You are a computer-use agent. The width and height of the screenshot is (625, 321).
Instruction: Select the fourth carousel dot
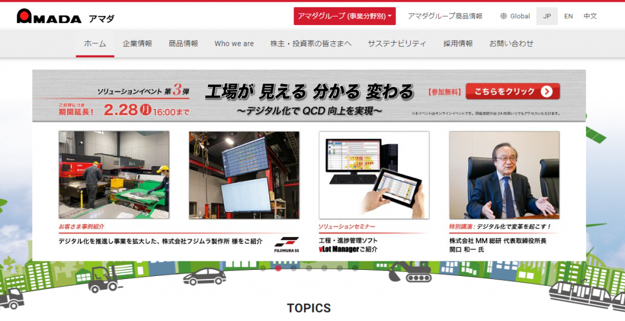[309, 268]
